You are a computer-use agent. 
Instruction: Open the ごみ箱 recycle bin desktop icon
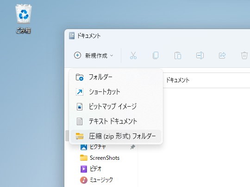(24, 19)
